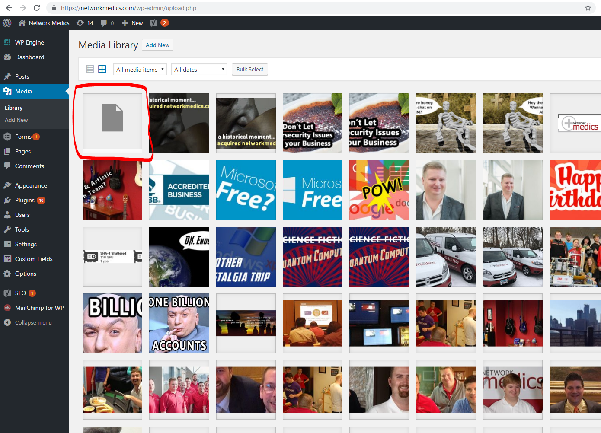This screenshot has height=433, width=601.
Task: Switch to grid view icon
Action: pyautogui.click(x=102, y=69)
